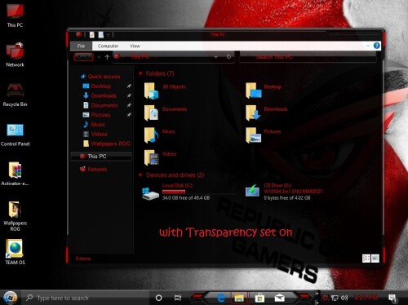Open Recycle Bin desktop icon
The image size is (408, 305).
point(15,95)
